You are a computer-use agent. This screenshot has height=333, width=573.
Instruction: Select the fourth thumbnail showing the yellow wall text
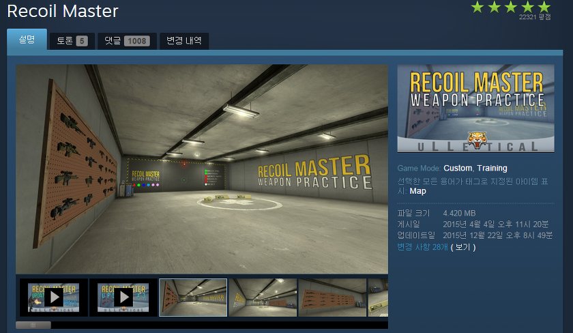(263, 297)
